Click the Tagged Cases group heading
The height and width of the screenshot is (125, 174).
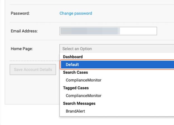point(76,88)
